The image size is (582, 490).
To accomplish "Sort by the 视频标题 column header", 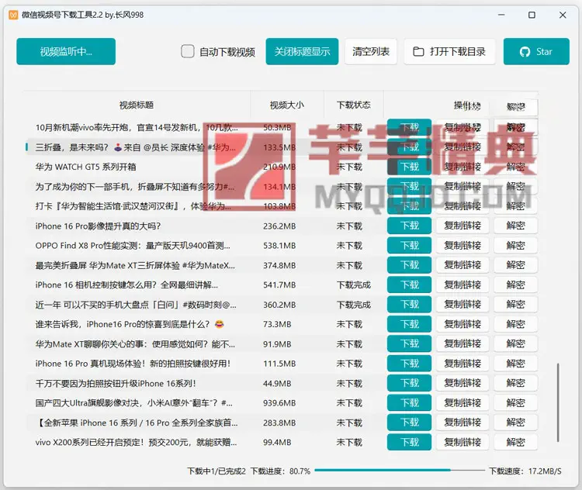I will [136, 105].
